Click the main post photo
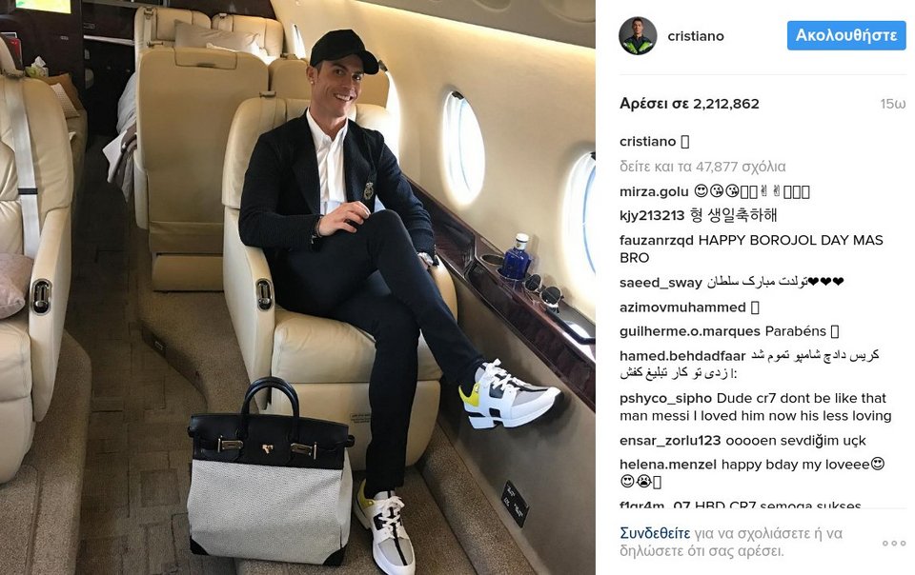Screen dimensions: 915x575 click(297, 287)
